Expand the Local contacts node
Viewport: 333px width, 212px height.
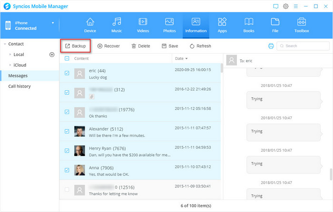pyautogui.click(x=10, y=55)
